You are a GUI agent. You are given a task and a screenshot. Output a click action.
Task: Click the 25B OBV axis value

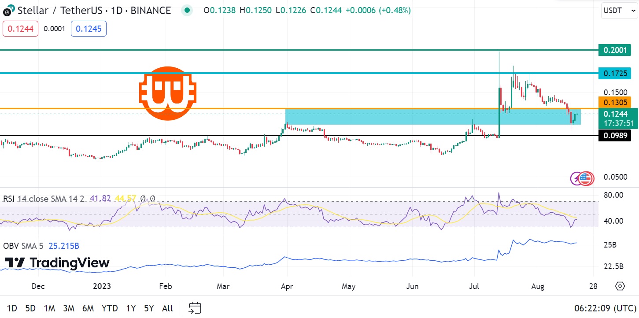pyautogui.click(x=610, y=244)
